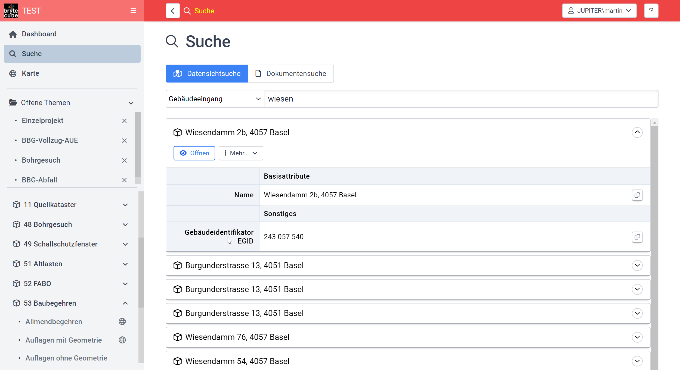Click the Suche breadcrumb text in header

204,11
